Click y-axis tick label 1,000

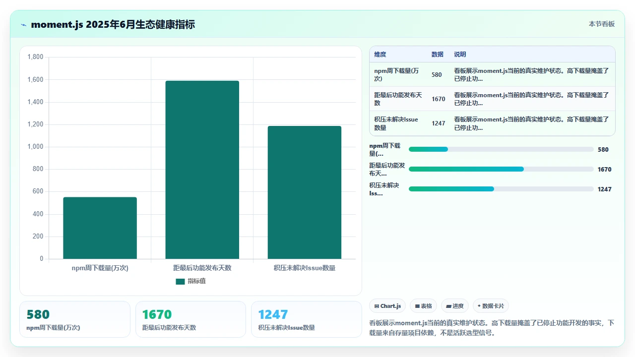pos(35,147)
